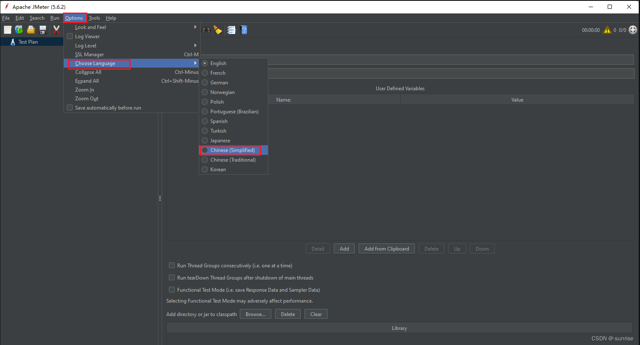Switch language to Chinese (Simplified)
Image resolution: width=640 pixels, height=345 pixels.
(x=233, y=150)
